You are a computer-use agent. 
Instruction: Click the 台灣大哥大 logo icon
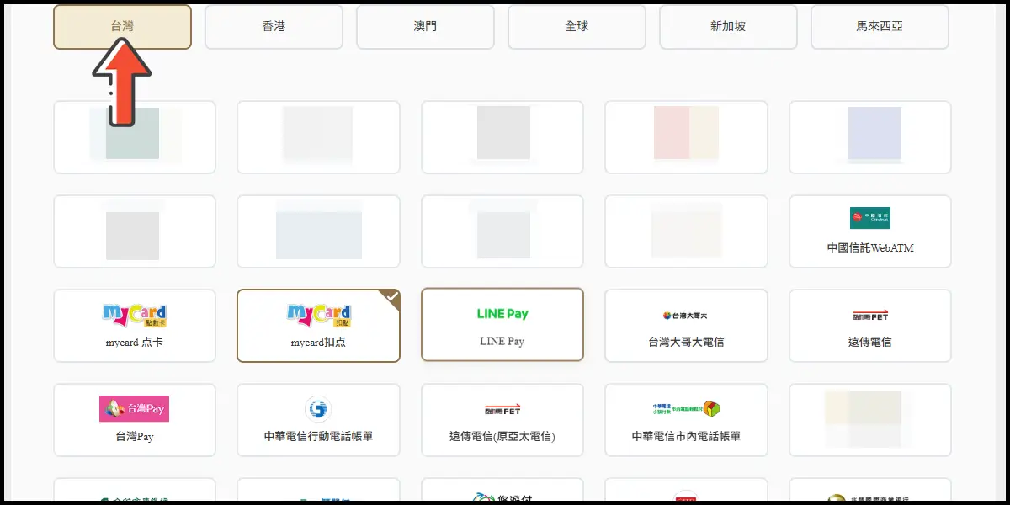[x=686, y=316]
